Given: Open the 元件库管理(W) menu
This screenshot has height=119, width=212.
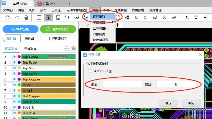Looking at the screenshot, I should 77,10.
